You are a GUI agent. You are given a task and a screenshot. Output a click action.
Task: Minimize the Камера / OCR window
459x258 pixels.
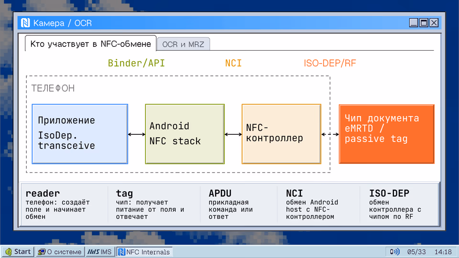[413, 23]
